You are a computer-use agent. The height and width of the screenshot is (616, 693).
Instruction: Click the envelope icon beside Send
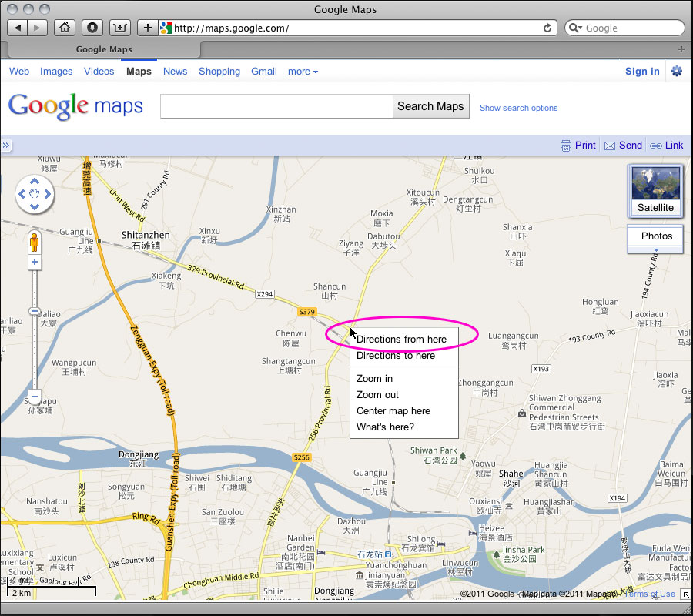pyautogui.click(x=610, y=146)
